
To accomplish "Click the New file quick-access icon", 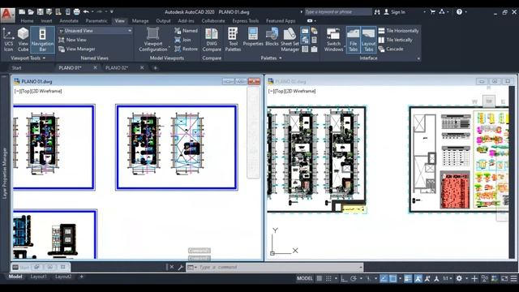I will (x=22, y=12).
